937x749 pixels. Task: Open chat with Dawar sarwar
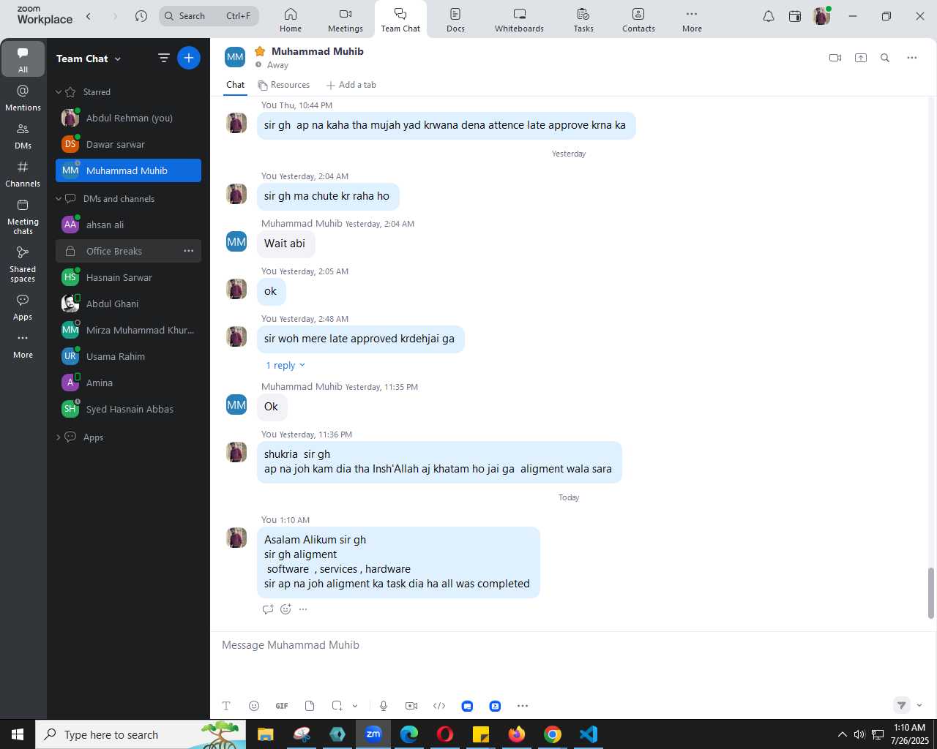click(128, 144)
